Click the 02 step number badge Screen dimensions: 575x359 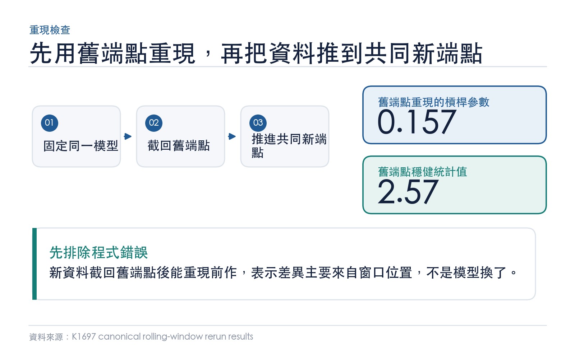coord(154,123)
